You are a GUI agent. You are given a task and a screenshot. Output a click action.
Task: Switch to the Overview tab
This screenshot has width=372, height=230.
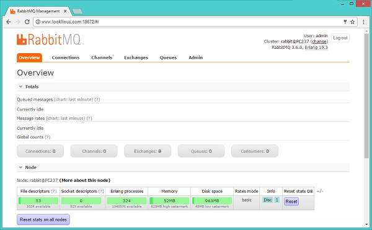pos(29,57)
